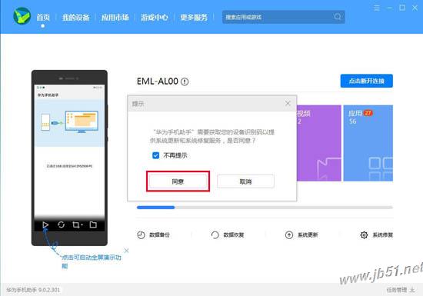423x296 pixels.
Task: Open the 首页 home tab
Action: 43,17
